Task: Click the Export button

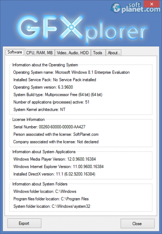Action: point(24,223)
